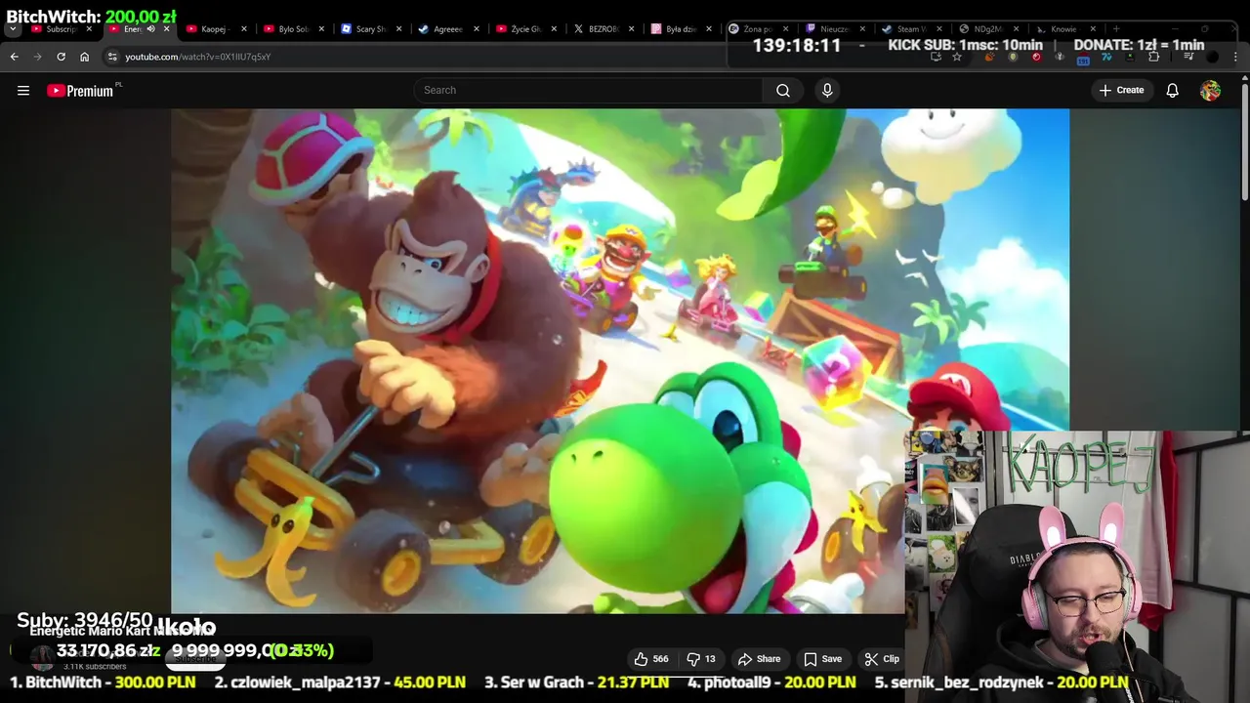The image size is (1250, 703).
Task: Click the red round extension icon
Action: pyautogui.click(x=1036, y=57)
